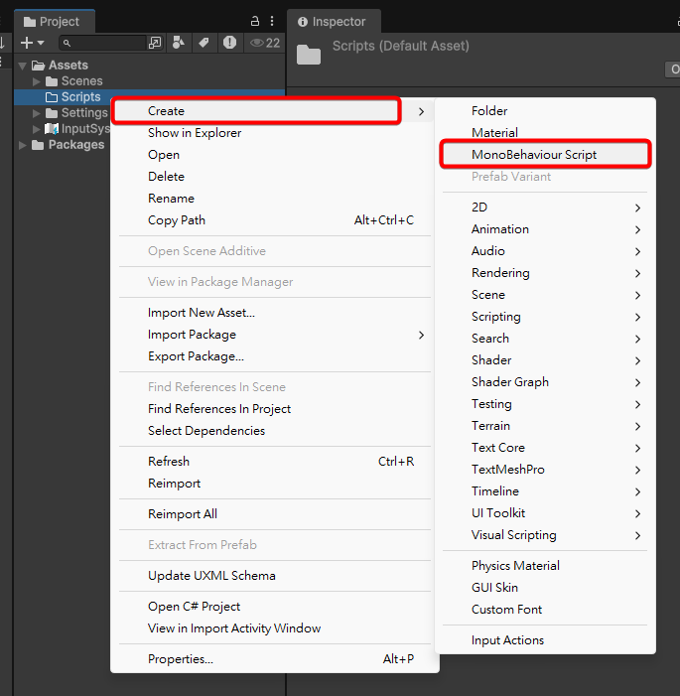This screenshot has width=680, height=696.
Task: Click the Scripts folder icon in Inspector header
Action: [x=309, y=55]
